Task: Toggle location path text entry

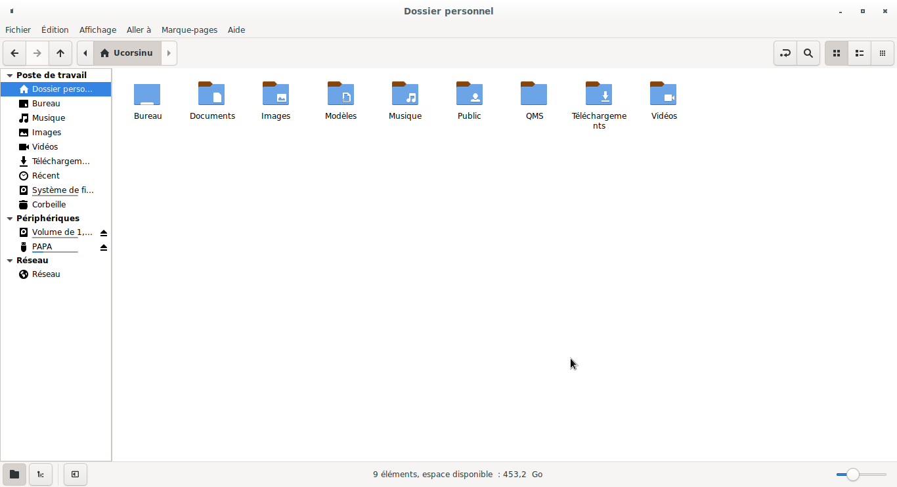Action: click(785, 53)
